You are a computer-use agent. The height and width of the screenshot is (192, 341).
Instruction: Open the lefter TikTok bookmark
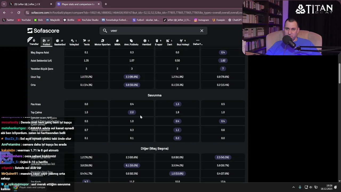(x=177, y=20)
